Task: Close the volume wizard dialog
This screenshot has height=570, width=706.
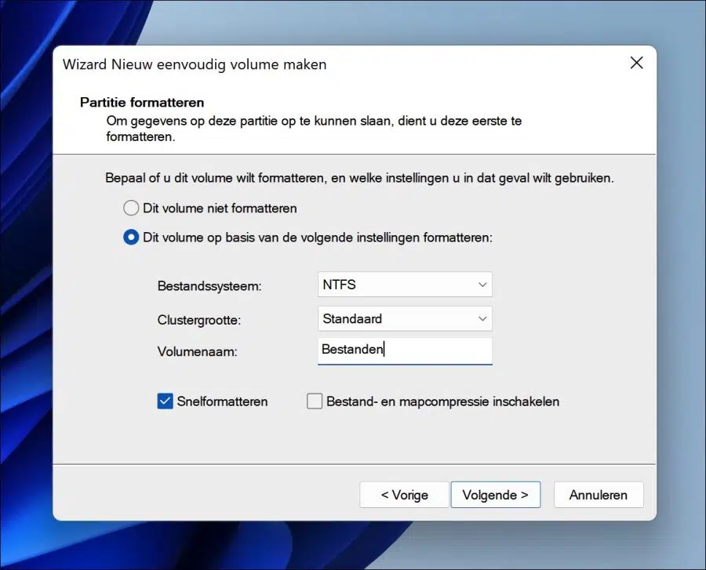Action: [637, 63]
